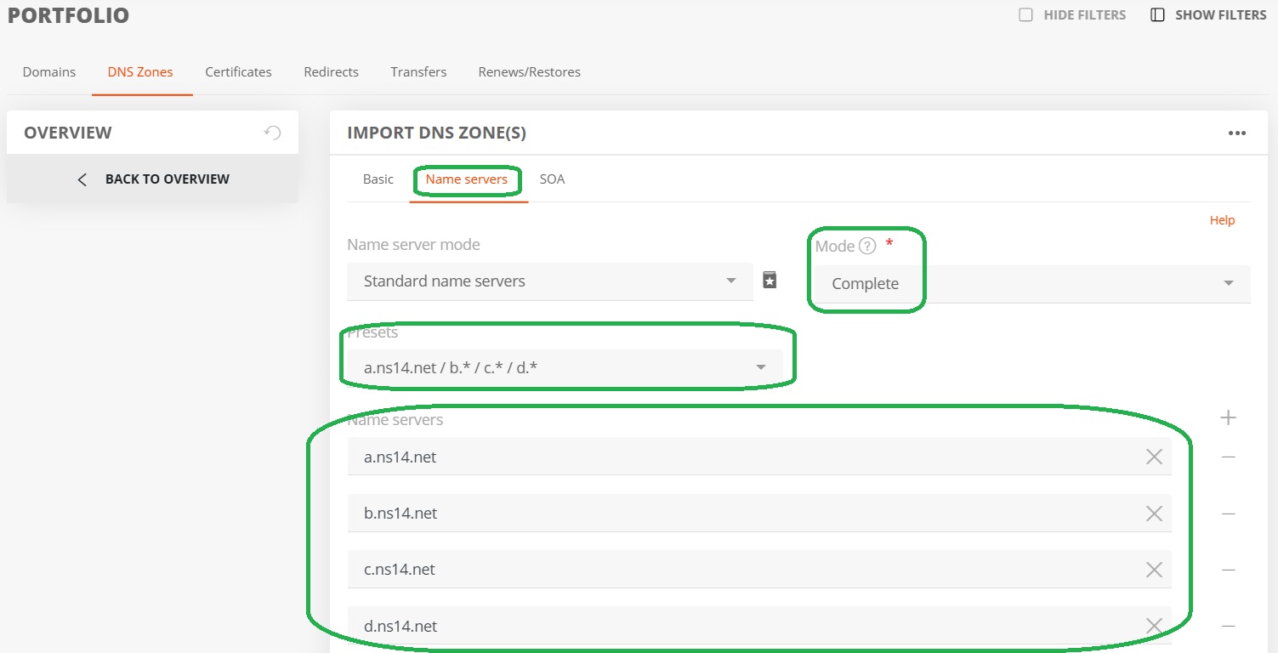Viewport: 1278px width, 653px height.
Task: Select the Name servers sub-tab
Action: (467, 179)
